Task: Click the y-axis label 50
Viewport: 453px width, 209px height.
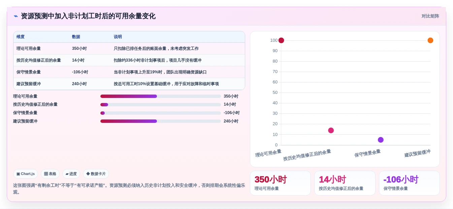Action: (275, 93)
